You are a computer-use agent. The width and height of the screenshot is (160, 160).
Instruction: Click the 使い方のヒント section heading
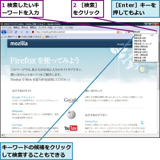pos(94,91)
